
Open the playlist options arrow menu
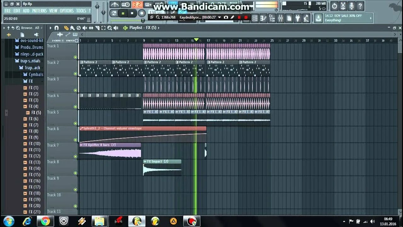pos(50,28)
